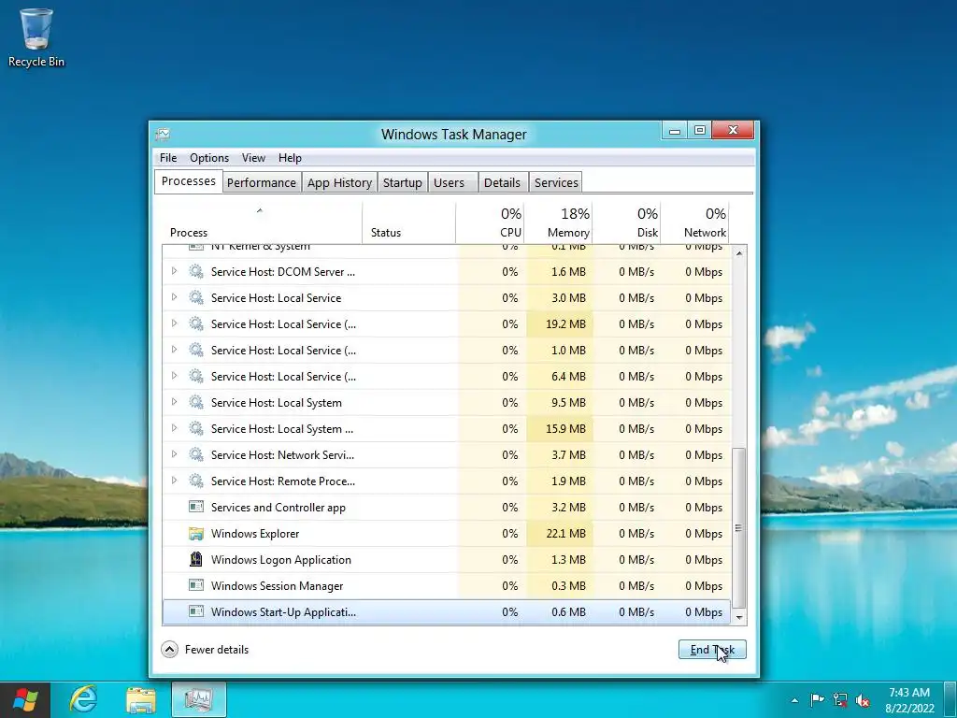Expand the Local System row using 15.9 MB
This screenshot has height=718, width=957.
pyautogui.click(x=174, y=428)
